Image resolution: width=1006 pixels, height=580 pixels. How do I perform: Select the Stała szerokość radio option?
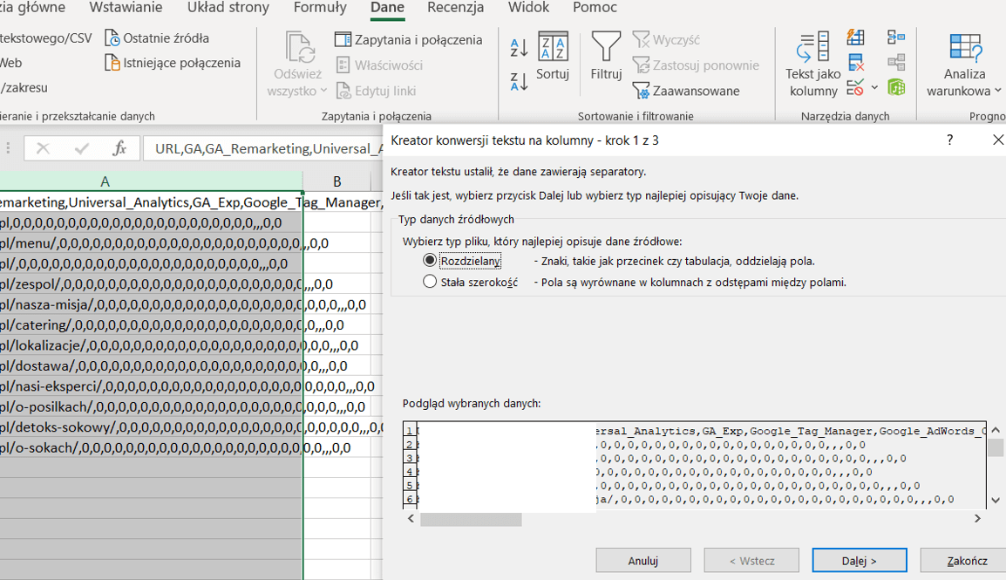[429, 282]
